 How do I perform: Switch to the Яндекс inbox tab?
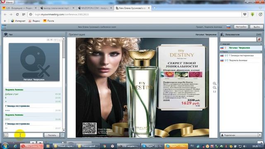(x=19, y=8)
